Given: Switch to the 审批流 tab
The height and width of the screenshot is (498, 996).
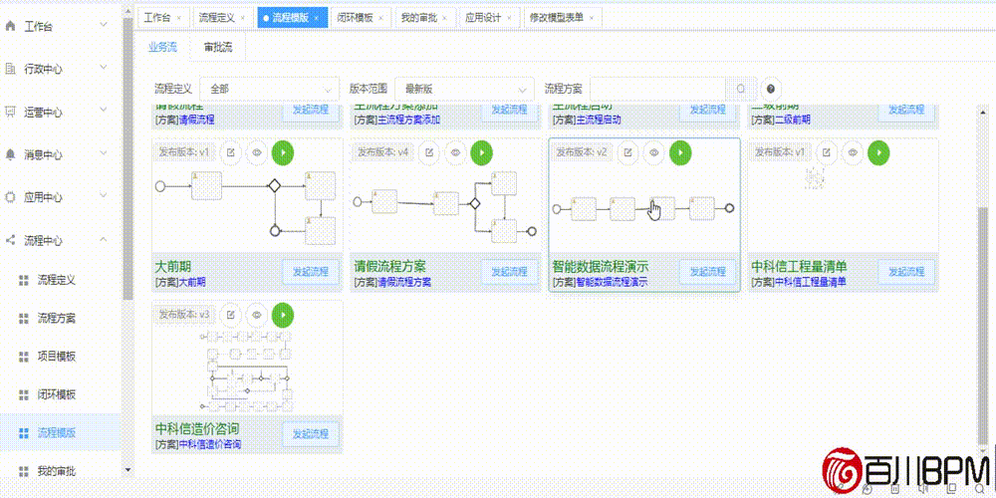Looking at the screenshot, I should [218, 47].
